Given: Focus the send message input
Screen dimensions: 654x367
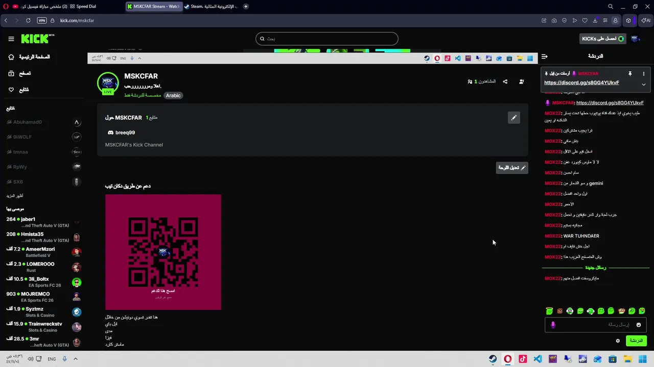Looking at the screenshot, I should click(595, 325).
